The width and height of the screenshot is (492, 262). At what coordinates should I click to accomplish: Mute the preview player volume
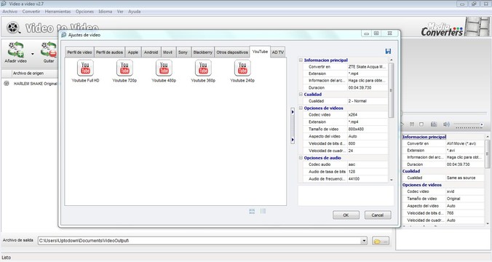click(446, 124)
